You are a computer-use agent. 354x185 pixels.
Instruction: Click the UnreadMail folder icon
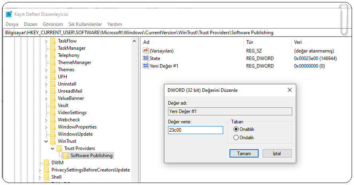(53, 91)
